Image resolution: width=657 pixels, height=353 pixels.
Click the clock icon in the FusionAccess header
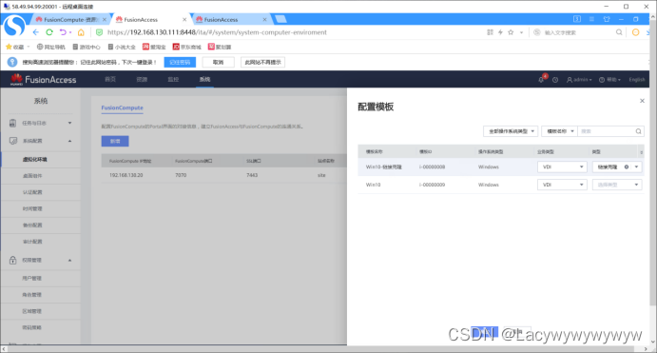(x=555, y=80)
